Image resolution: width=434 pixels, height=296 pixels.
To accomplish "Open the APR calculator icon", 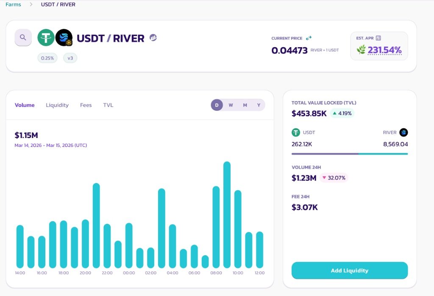I will point(378,38).
